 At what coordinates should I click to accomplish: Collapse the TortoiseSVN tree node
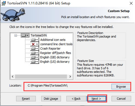point(16,35)
